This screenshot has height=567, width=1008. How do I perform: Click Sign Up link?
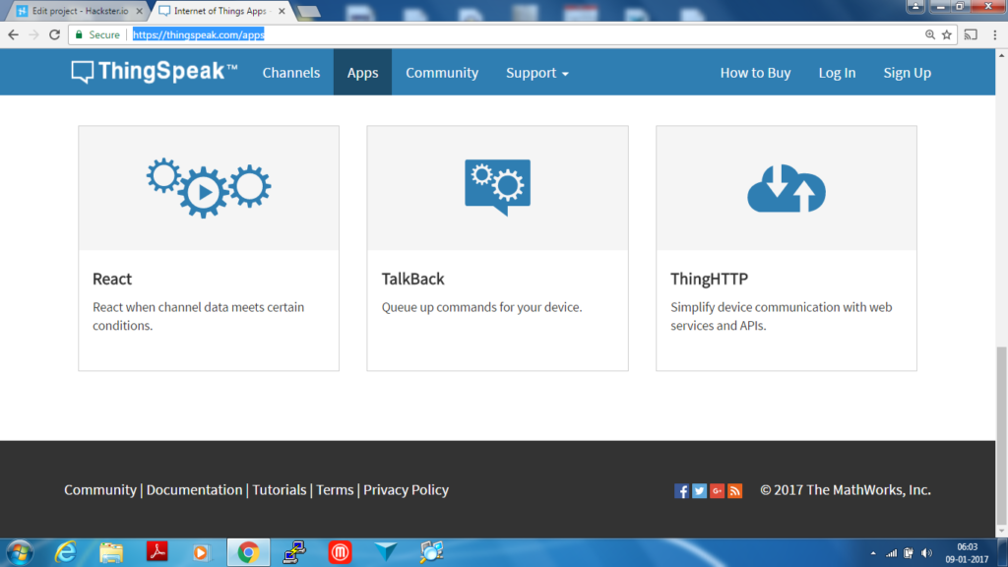point(907,73)
